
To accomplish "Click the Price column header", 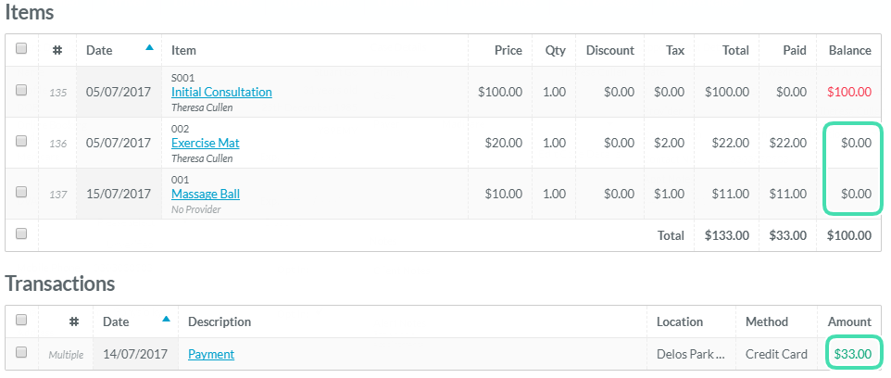I will click(508, 50).
